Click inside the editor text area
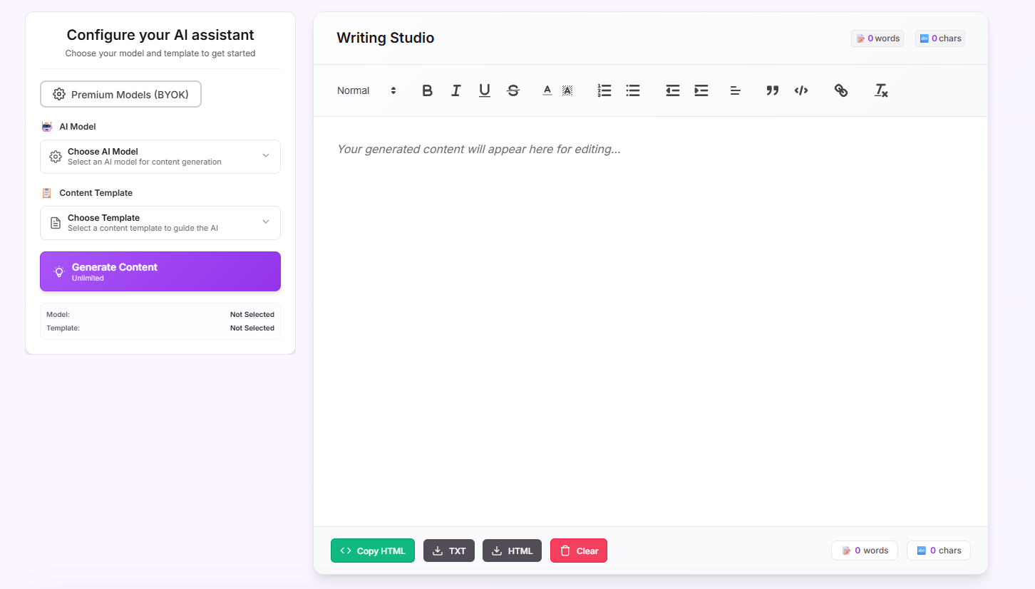Viewport: 1035px width, 589px height. tap(651, 320)
